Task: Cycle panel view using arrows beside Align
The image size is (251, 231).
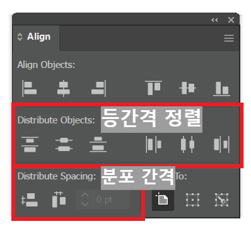Action: tap(20, 37)
